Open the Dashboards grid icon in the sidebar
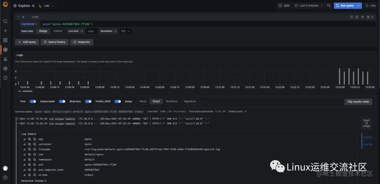The image size is (380, 184). click(5, 40)
